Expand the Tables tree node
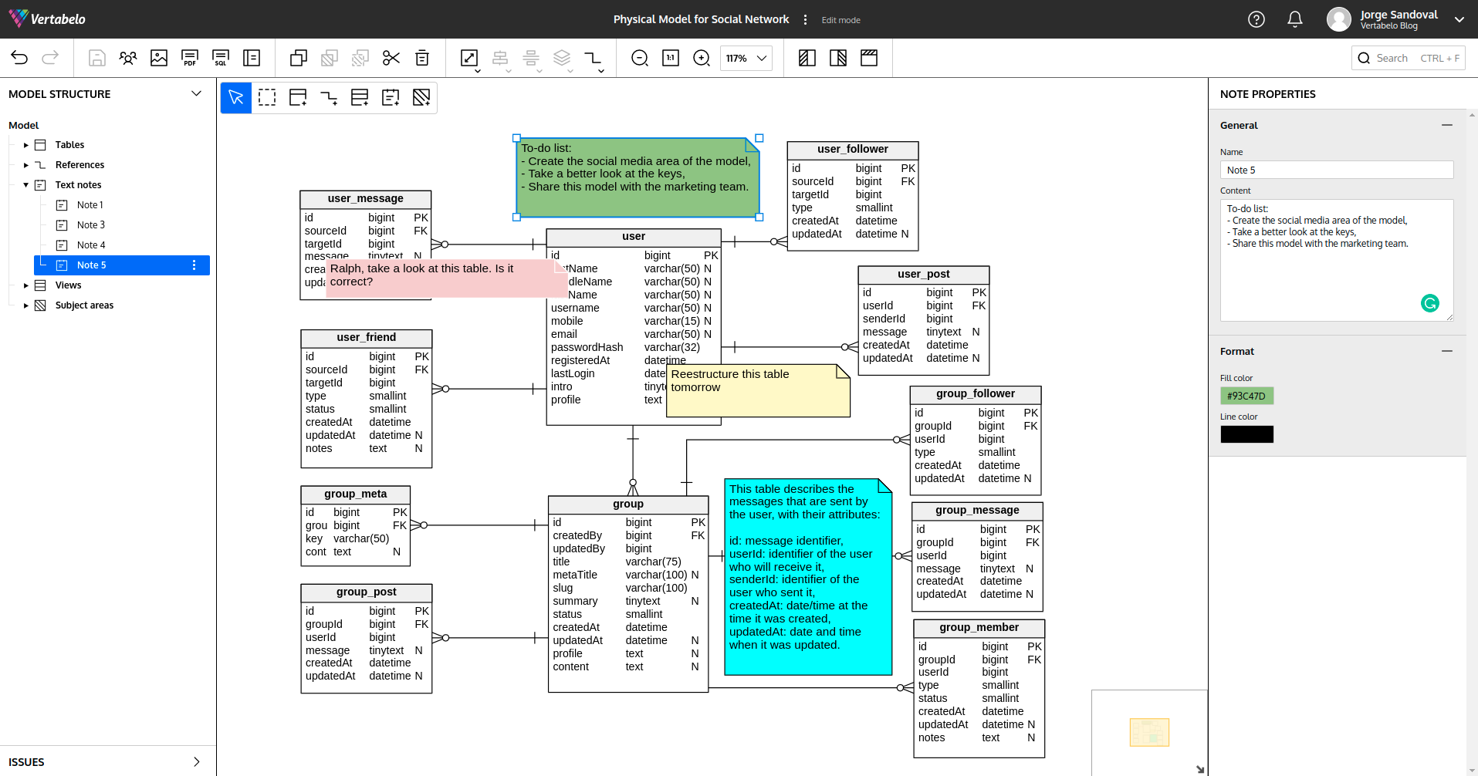This screenshot has height=776, width=1478. pos(26,145)
